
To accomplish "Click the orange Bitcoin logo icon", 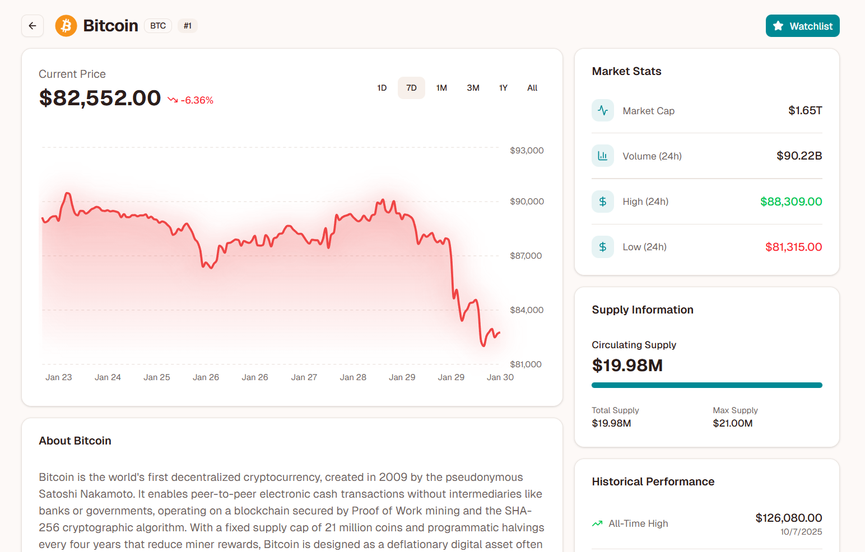I will click(66, 26).
